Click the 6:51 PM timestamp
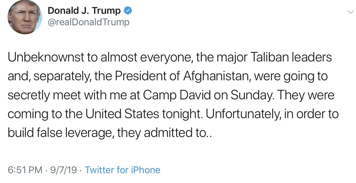The height and width of the screenshot is (183, 356). [x=25, y=170]
